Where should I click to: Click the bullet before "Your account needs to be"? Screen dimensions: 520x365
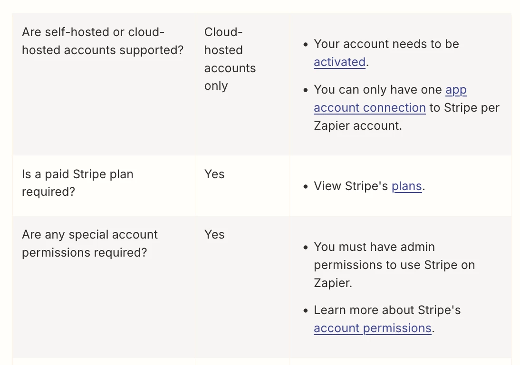306,44
